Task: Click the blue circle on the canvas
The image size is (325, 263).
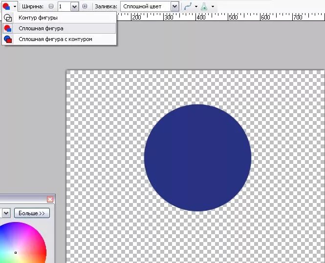Action: point(197,158)
